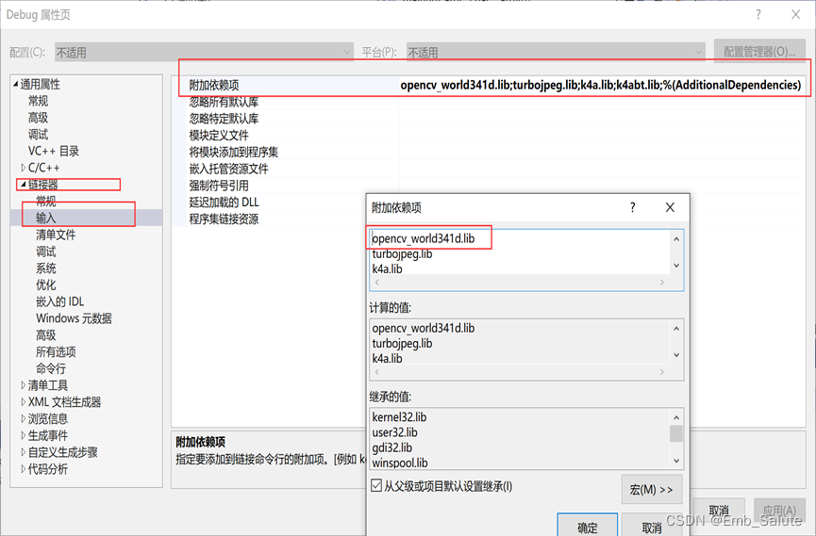Select 命令行 tree item
816x536 pixels.
click(x=51, y=368)
